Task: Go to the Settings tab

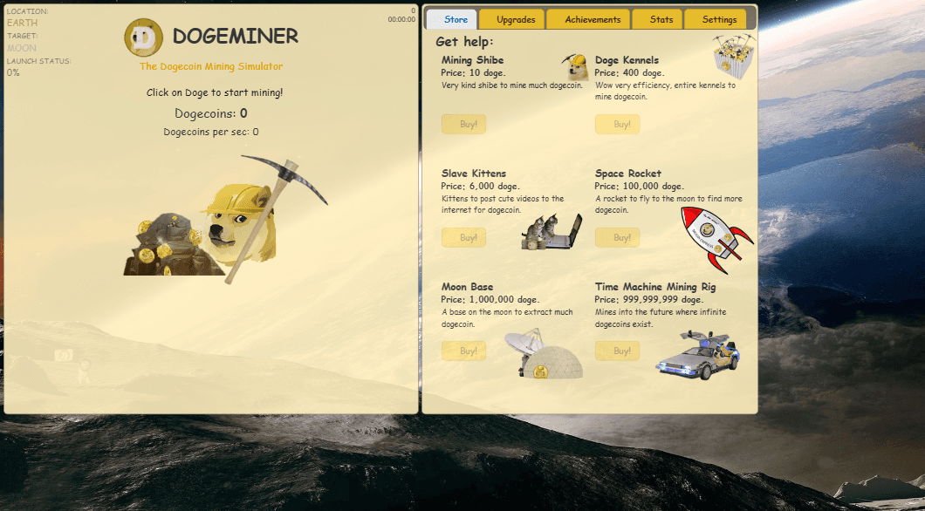Action: coord(716,19)
